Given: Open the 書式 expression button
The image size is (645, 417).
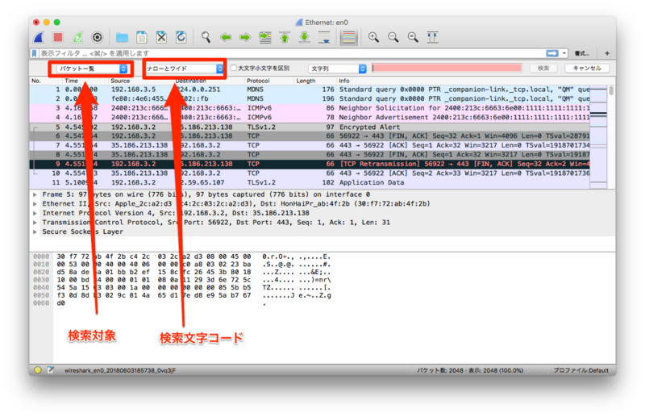Looking at the screenshot, I should tap(581, 53).
